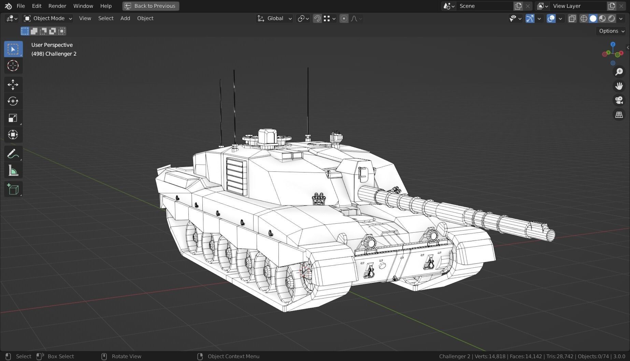Activate the 3D Cursor tool

point(13,66)
